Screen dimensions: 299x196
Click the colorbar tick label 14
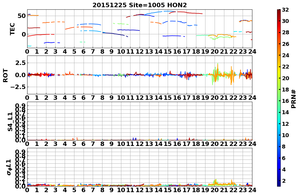[x=285, y=112]
